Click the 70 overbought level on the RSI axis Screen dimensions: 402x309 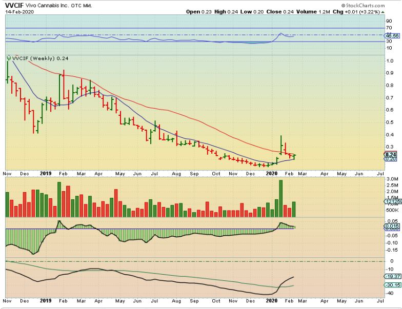tap(389, 28)
